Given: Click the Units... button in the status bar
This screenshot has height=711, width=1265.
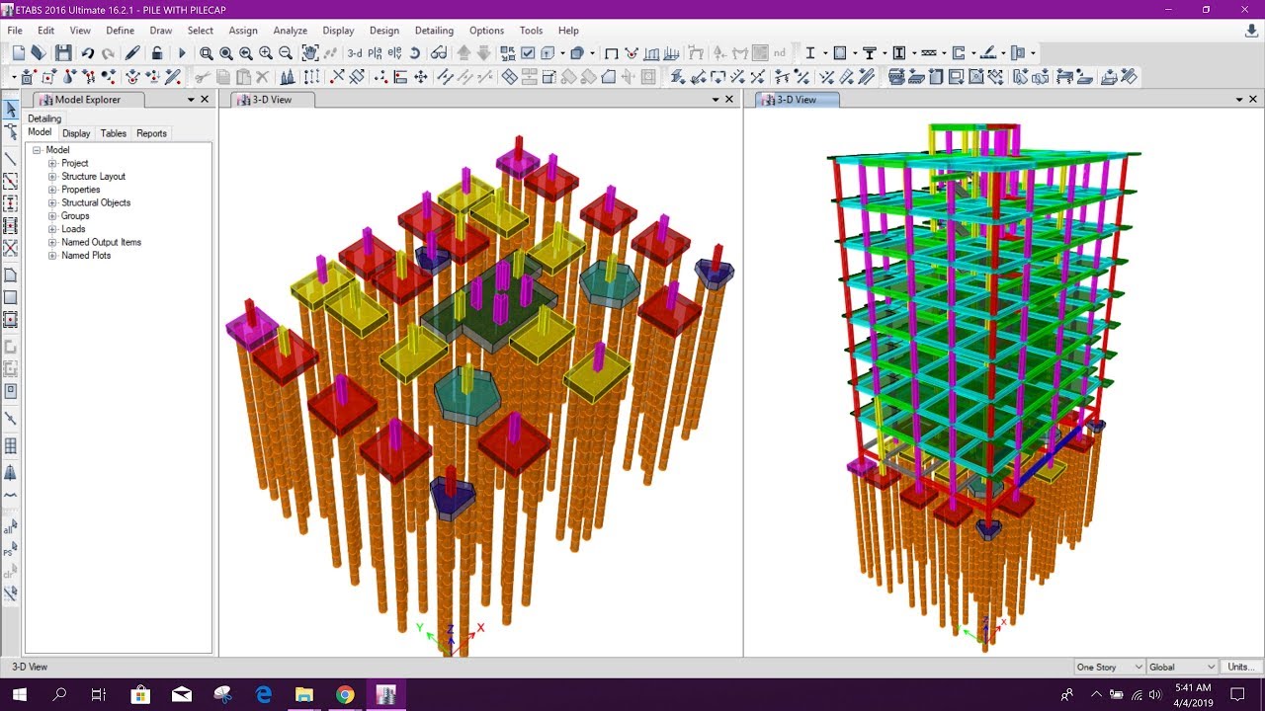Looking at the screenshot, I should (x=1240, y=667).
